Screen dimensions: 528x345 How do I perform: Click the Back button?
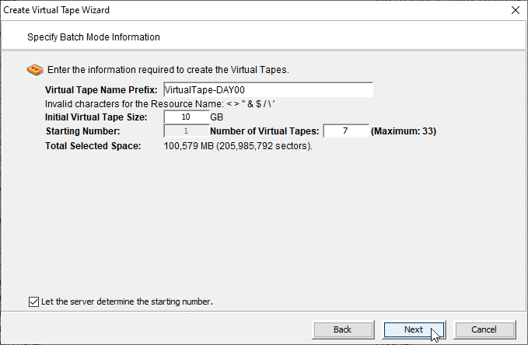pos(342,329)
